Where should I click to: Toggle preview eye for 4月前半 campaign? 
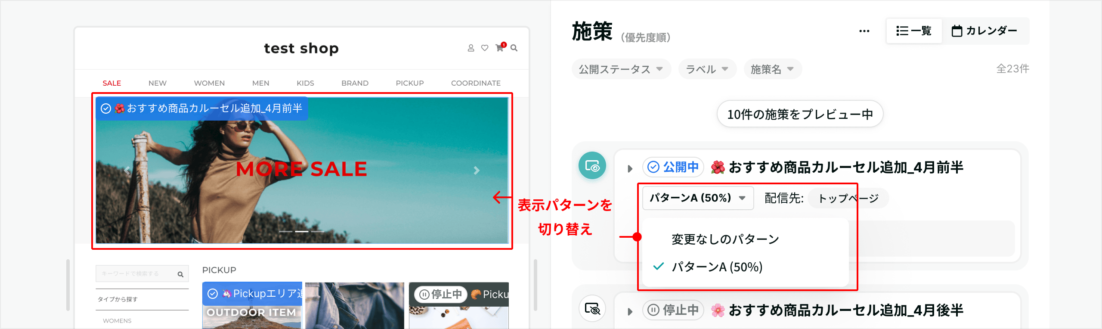tap(592, 166)
